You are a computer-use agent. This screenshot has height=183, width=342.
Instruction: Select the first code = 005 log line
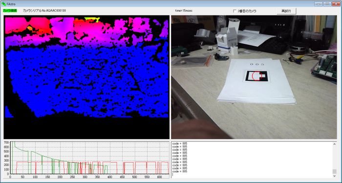(180, 144)
